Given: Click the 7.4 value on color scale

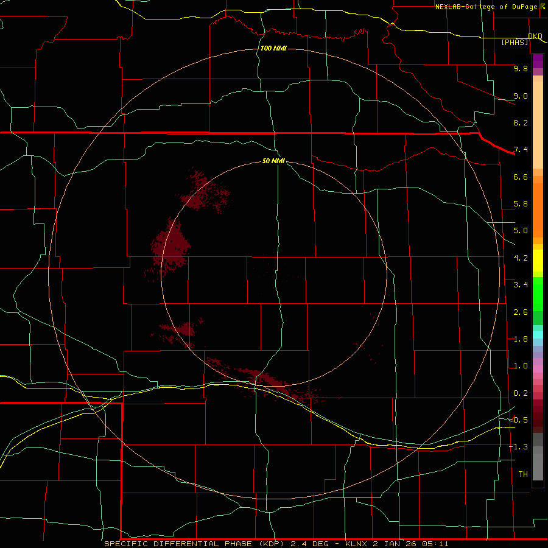Looking at the screenshot, I should pyautogui.click(x=521, y=150).
